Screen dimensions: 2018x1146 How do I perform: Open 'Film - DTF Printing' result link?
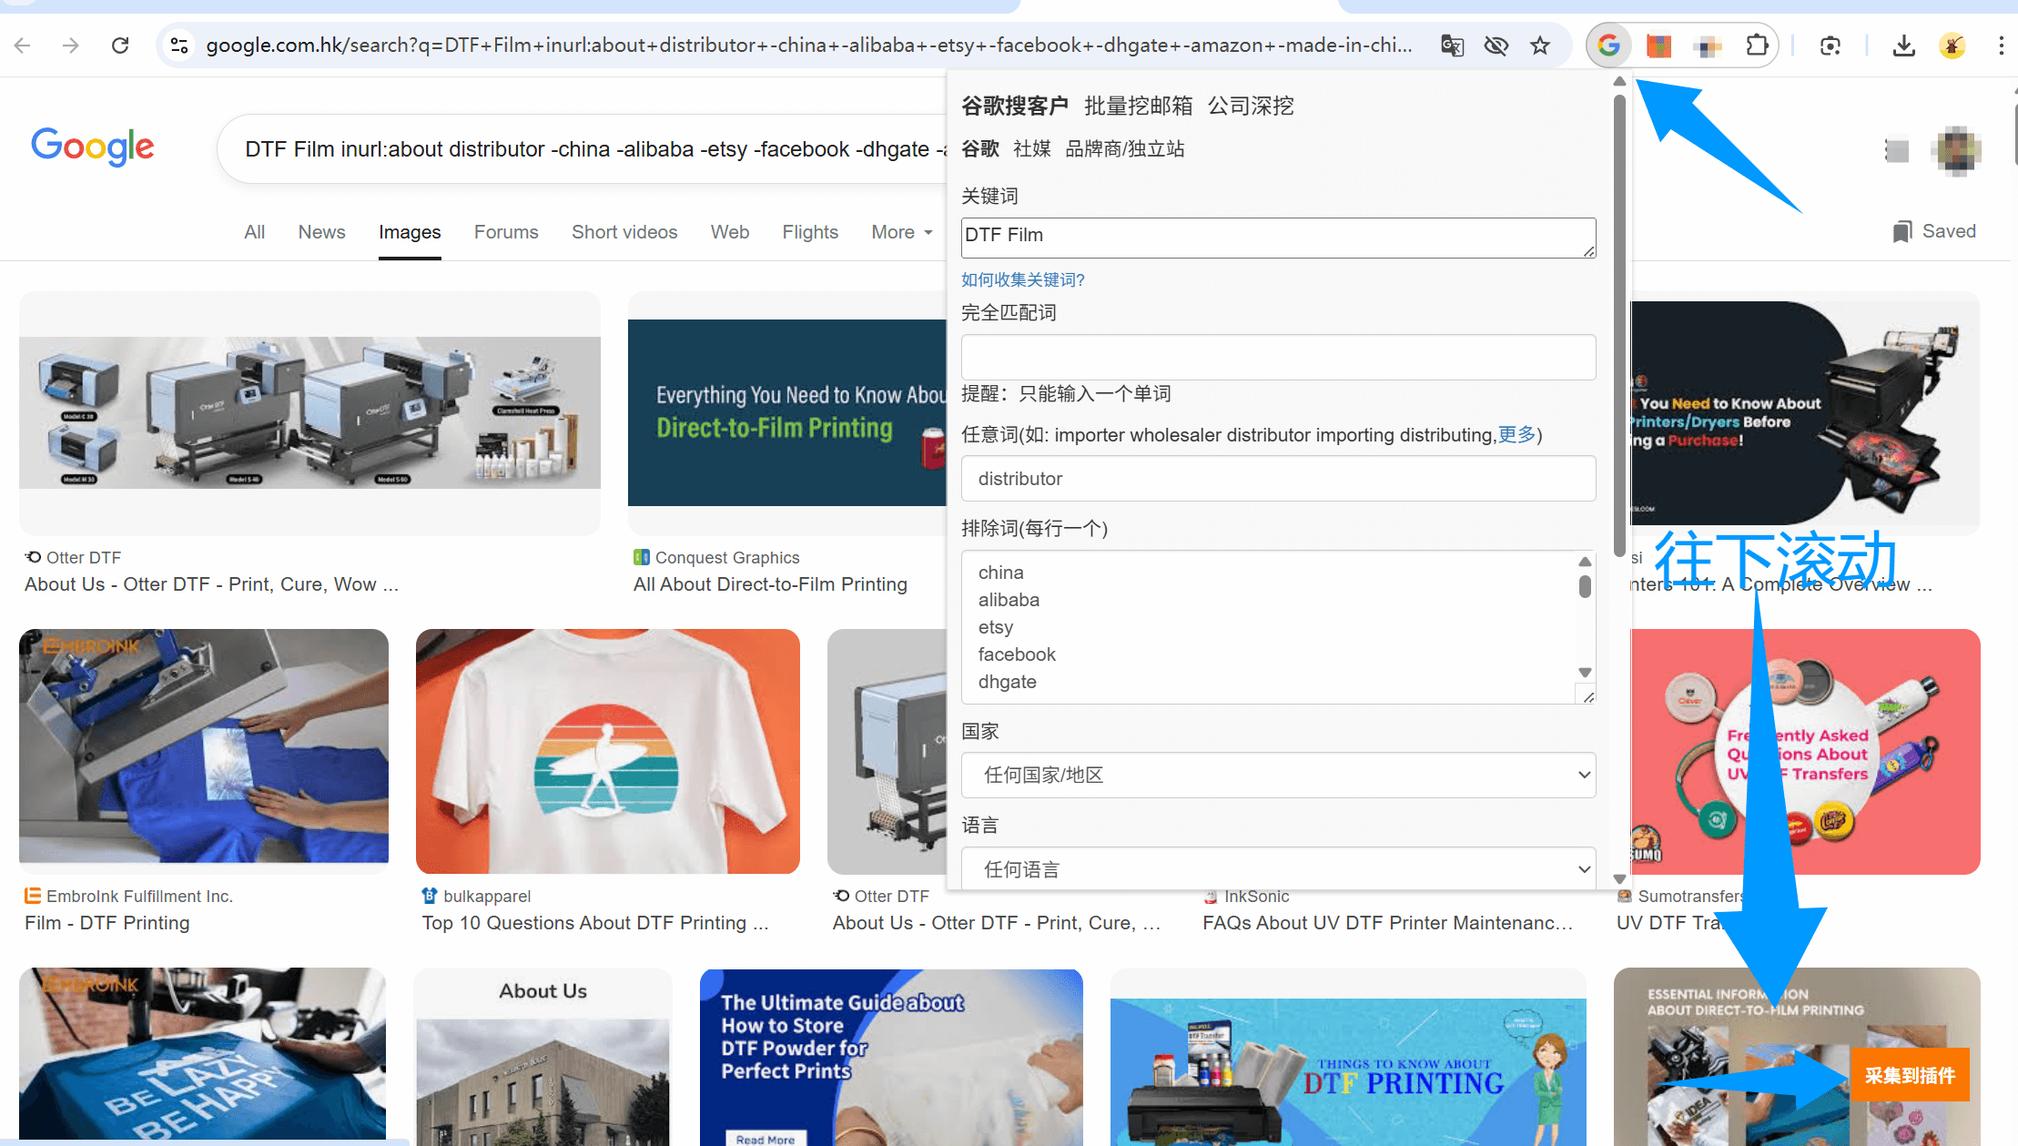tap(107, 923)
